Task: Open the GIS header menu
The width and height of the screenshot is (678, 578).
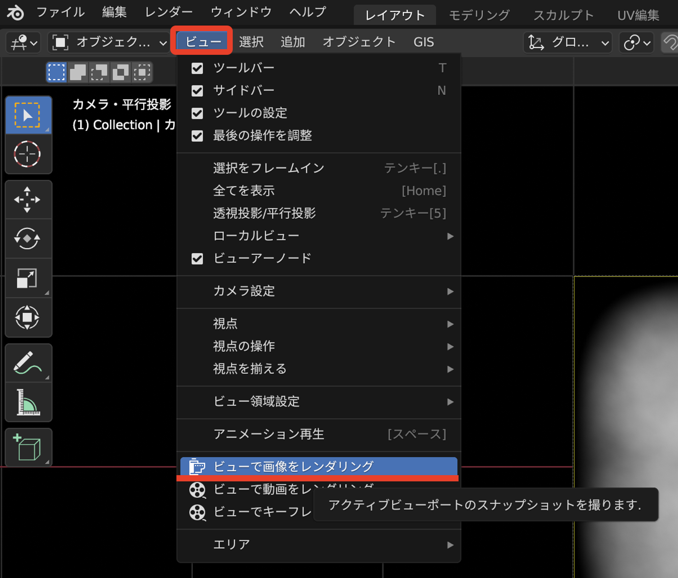Action: tap(424, 42)
